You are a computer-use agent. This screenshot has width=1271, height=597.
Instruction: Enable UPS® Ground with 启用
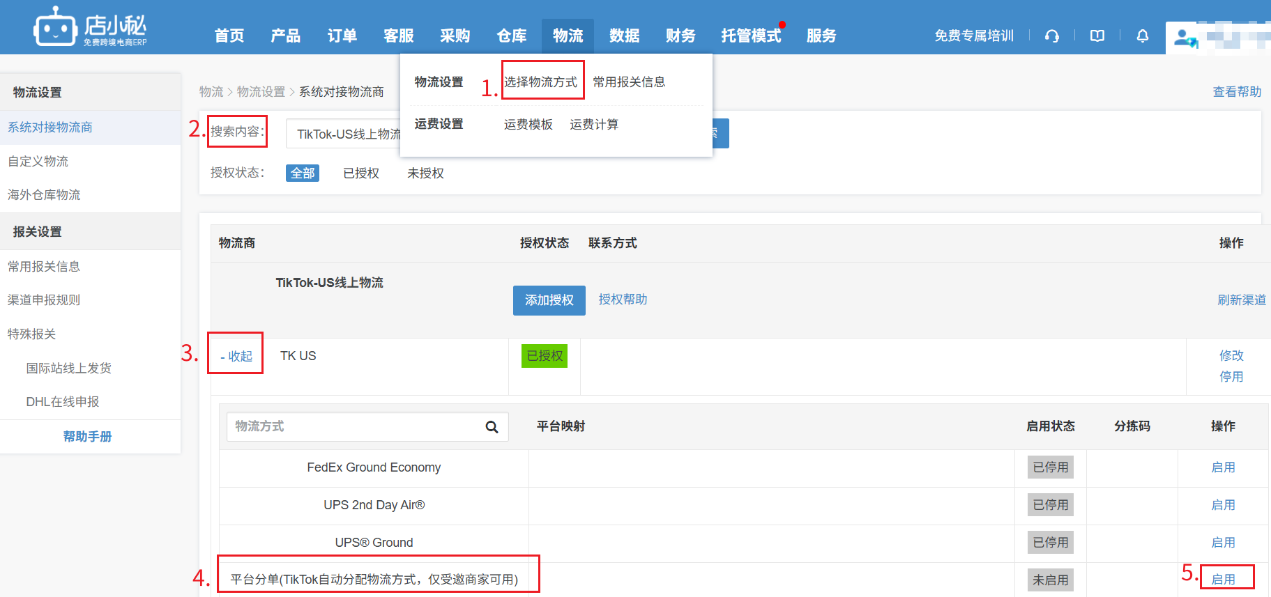(1223, 543)
